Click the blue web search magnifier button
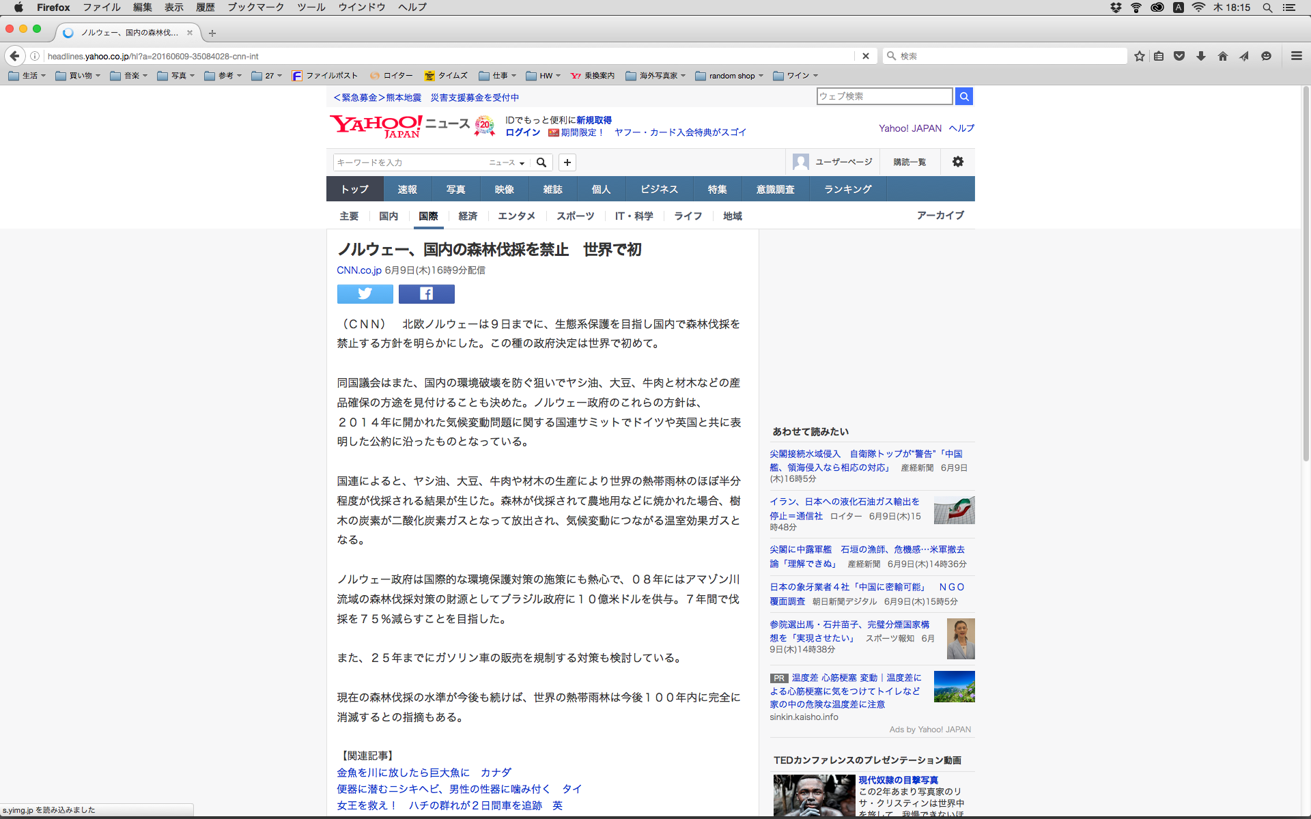The image size is (1311, 819). click(x=963, y=96)
